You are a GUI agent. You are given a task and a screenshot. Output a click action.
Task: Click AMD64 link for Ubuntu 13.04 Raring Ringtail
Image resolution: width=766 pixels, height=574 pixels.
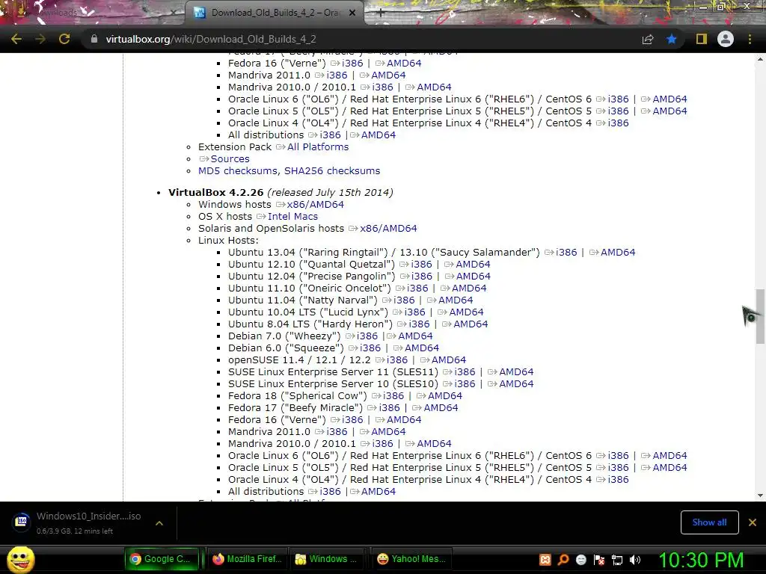coord(618,253)
